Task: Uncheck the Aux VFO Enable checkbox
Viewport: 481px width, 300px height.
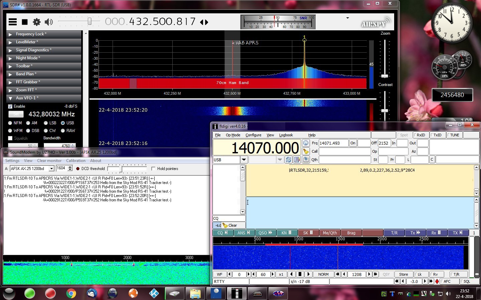Action: coord(10,106)
